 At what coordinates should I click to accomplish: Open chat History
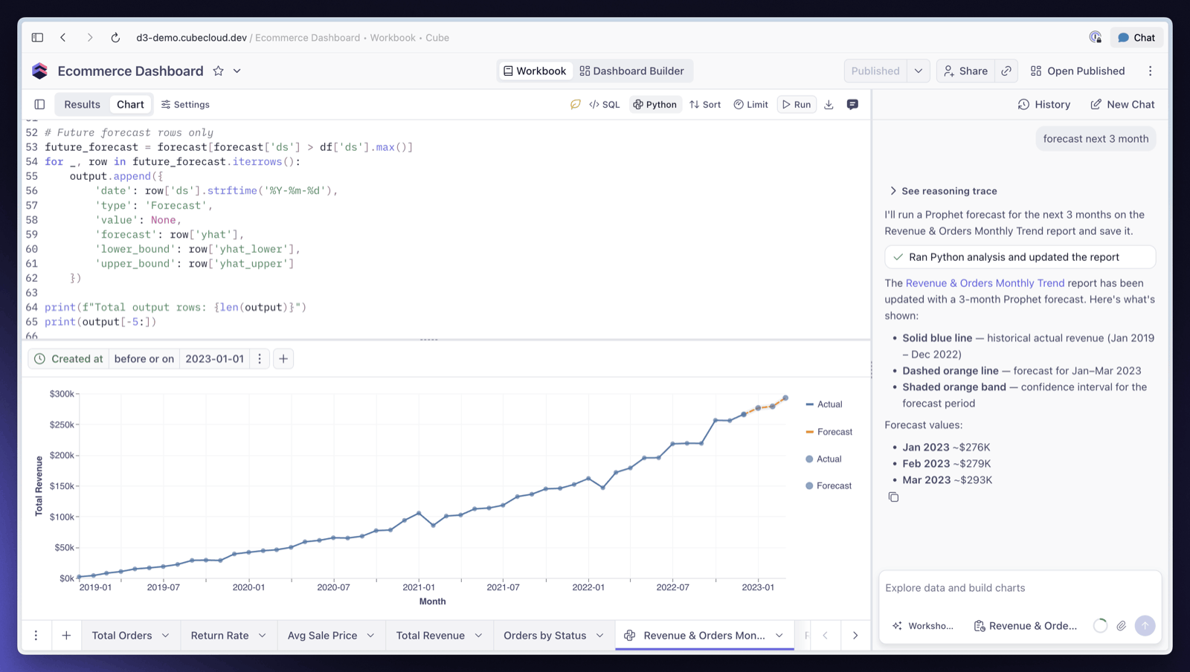click(1044, 104)
